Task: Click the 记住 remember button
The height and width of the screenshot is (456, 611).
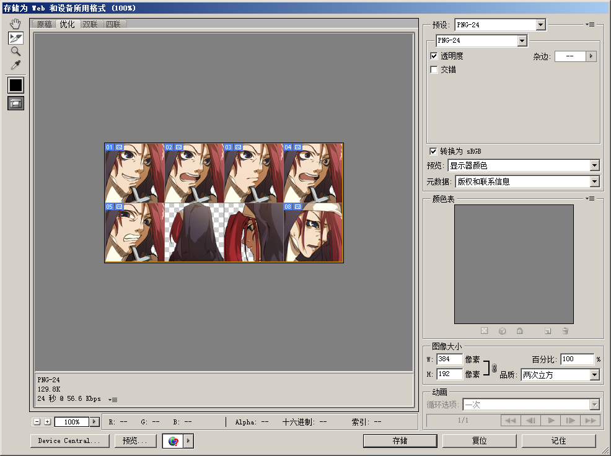Action: (x=558, y=441)
